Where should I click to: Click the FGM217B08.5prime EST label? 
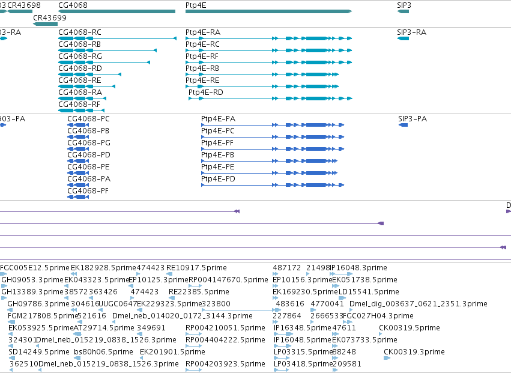(43, 317)
